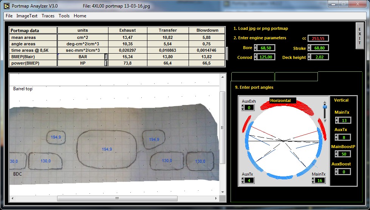Screen dimensions: 370x210
Task: Open the ImageText menu
Action: tap(27, 16)
